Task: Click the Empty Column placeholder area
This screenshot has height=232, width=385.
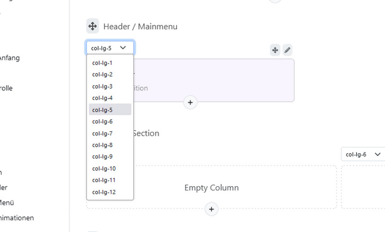Action: coord(211,188)
